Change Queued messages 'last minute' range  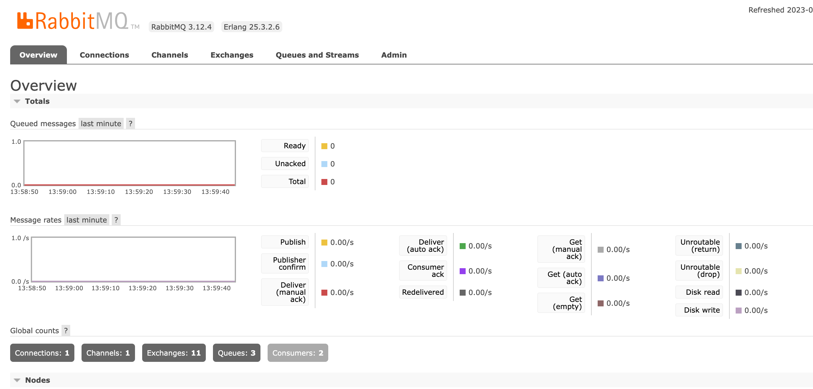101,124
